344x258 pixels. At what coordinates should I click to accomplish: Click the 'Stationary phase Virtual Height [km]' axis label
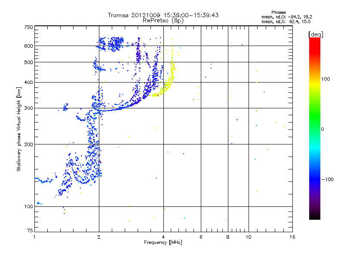pyautogui.click(x=18, y=129)
